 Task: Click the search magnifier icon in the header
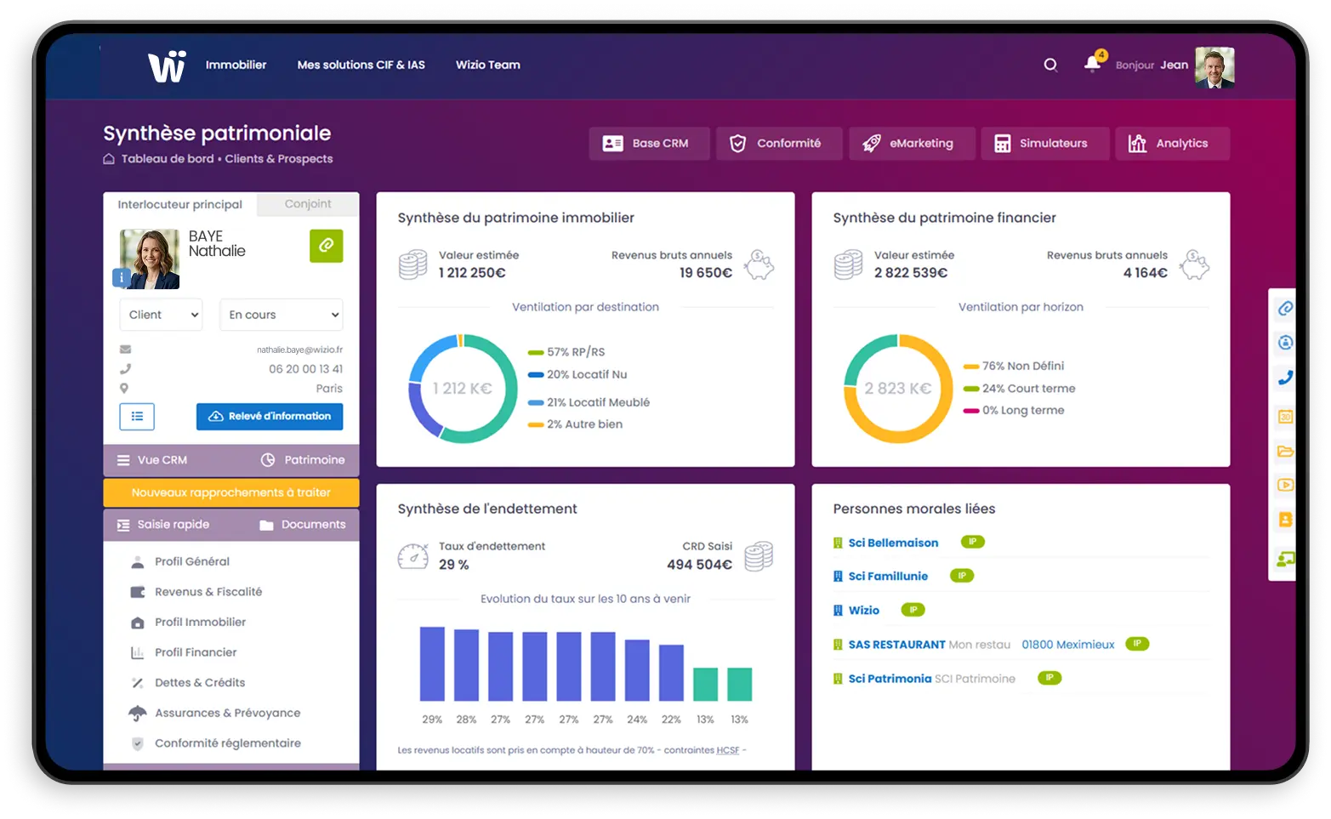[x=1050, y=65]
